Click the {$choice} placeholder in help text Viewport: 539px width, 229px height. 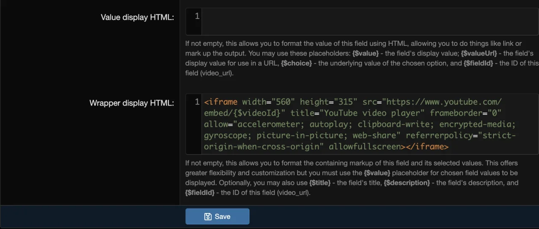point(296,63)
